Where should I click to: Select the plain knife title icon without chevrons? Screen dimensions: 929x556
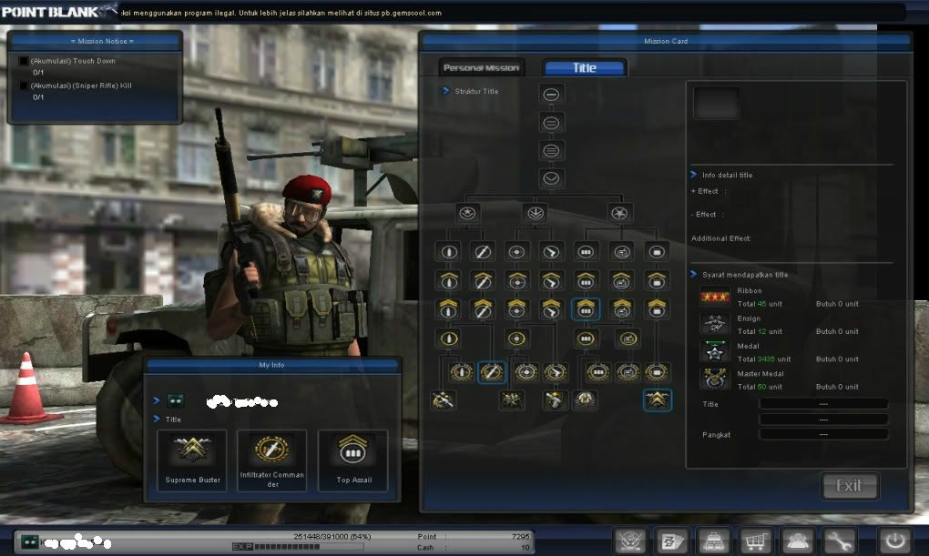point(483,252)
